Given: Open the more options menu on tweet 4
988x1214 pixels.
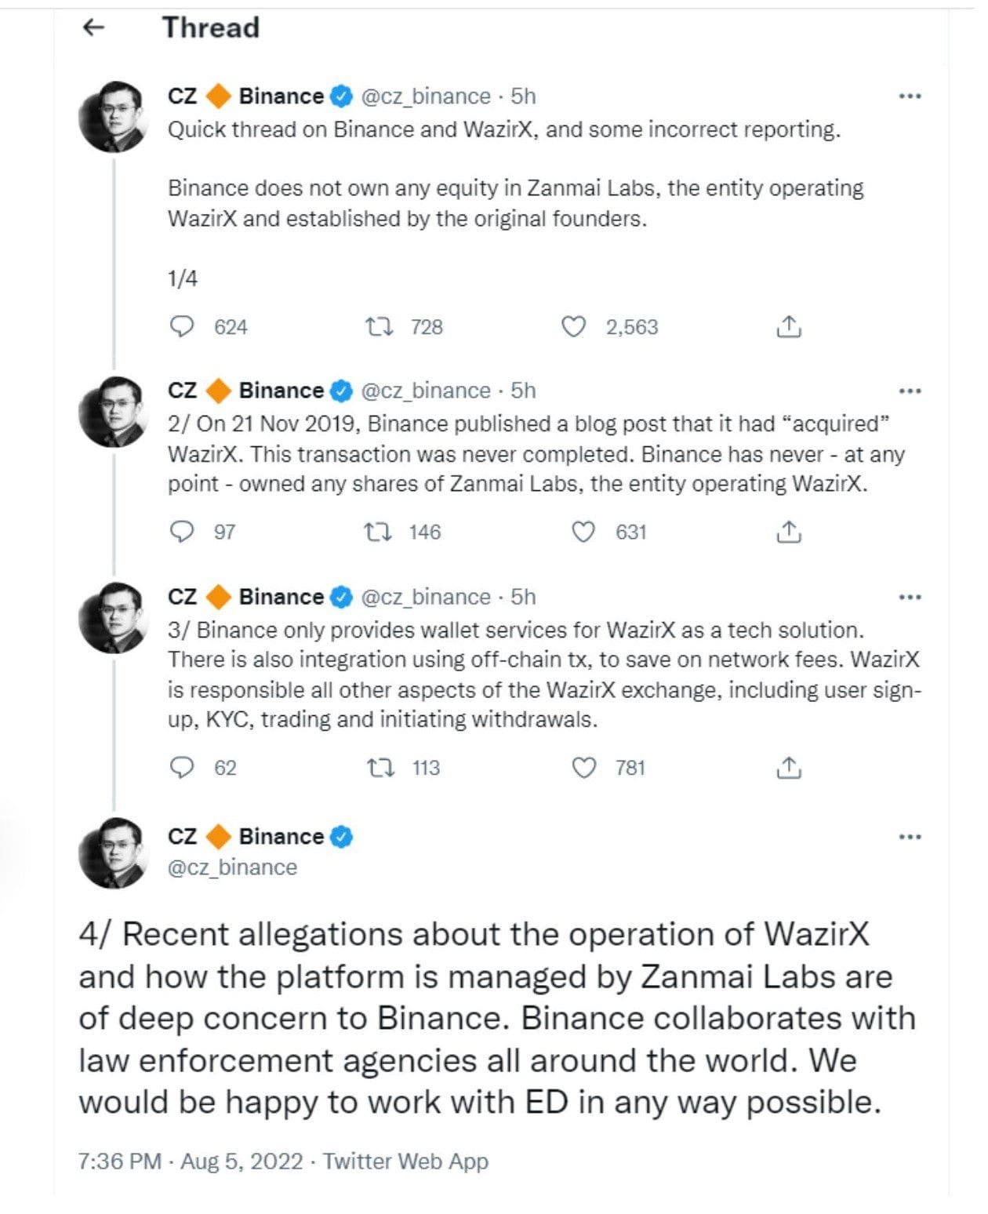Looking at the screenshot, I should [908, 837].
